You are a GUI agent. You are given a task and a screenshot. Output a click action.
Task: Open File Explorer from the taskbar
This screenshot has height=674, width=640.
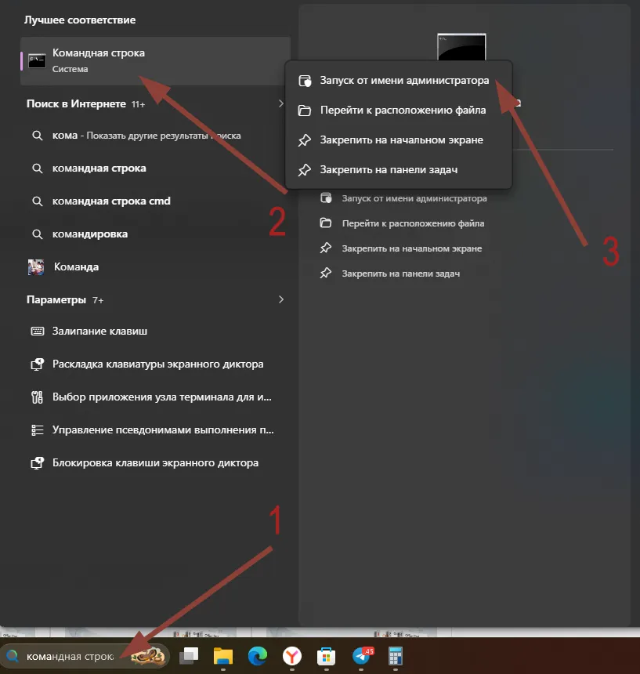click(x=224, y=656)
